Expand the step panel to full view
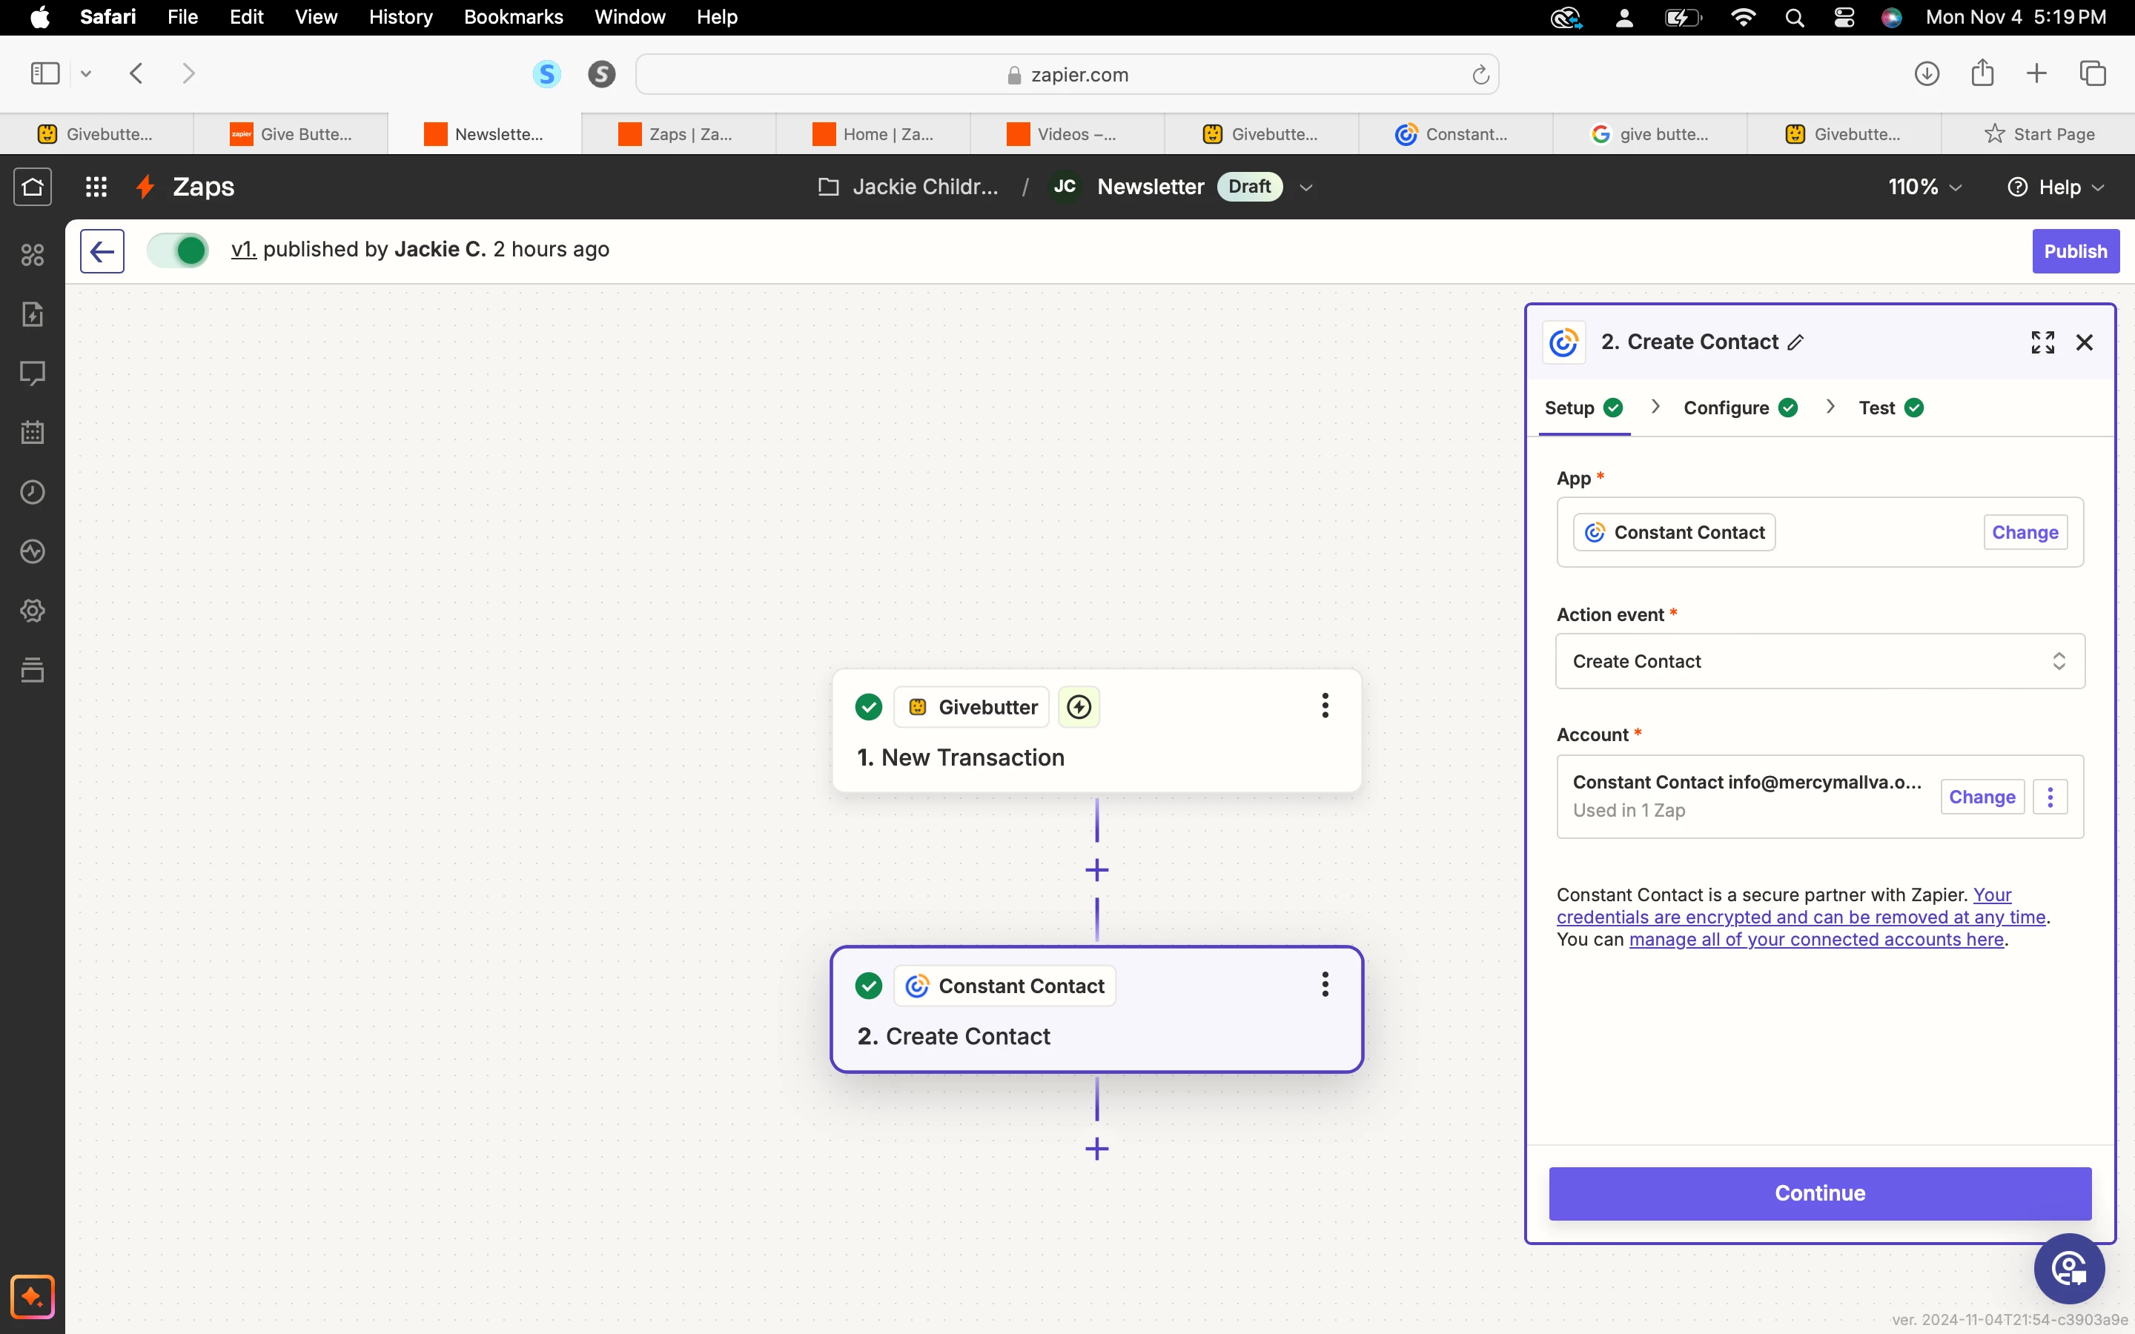This screenshot has height=1334, width=2135. 2042,342
